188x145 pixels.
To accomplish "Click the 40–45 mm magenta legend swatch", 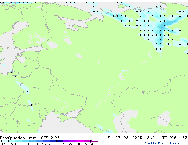I will 80,141.
